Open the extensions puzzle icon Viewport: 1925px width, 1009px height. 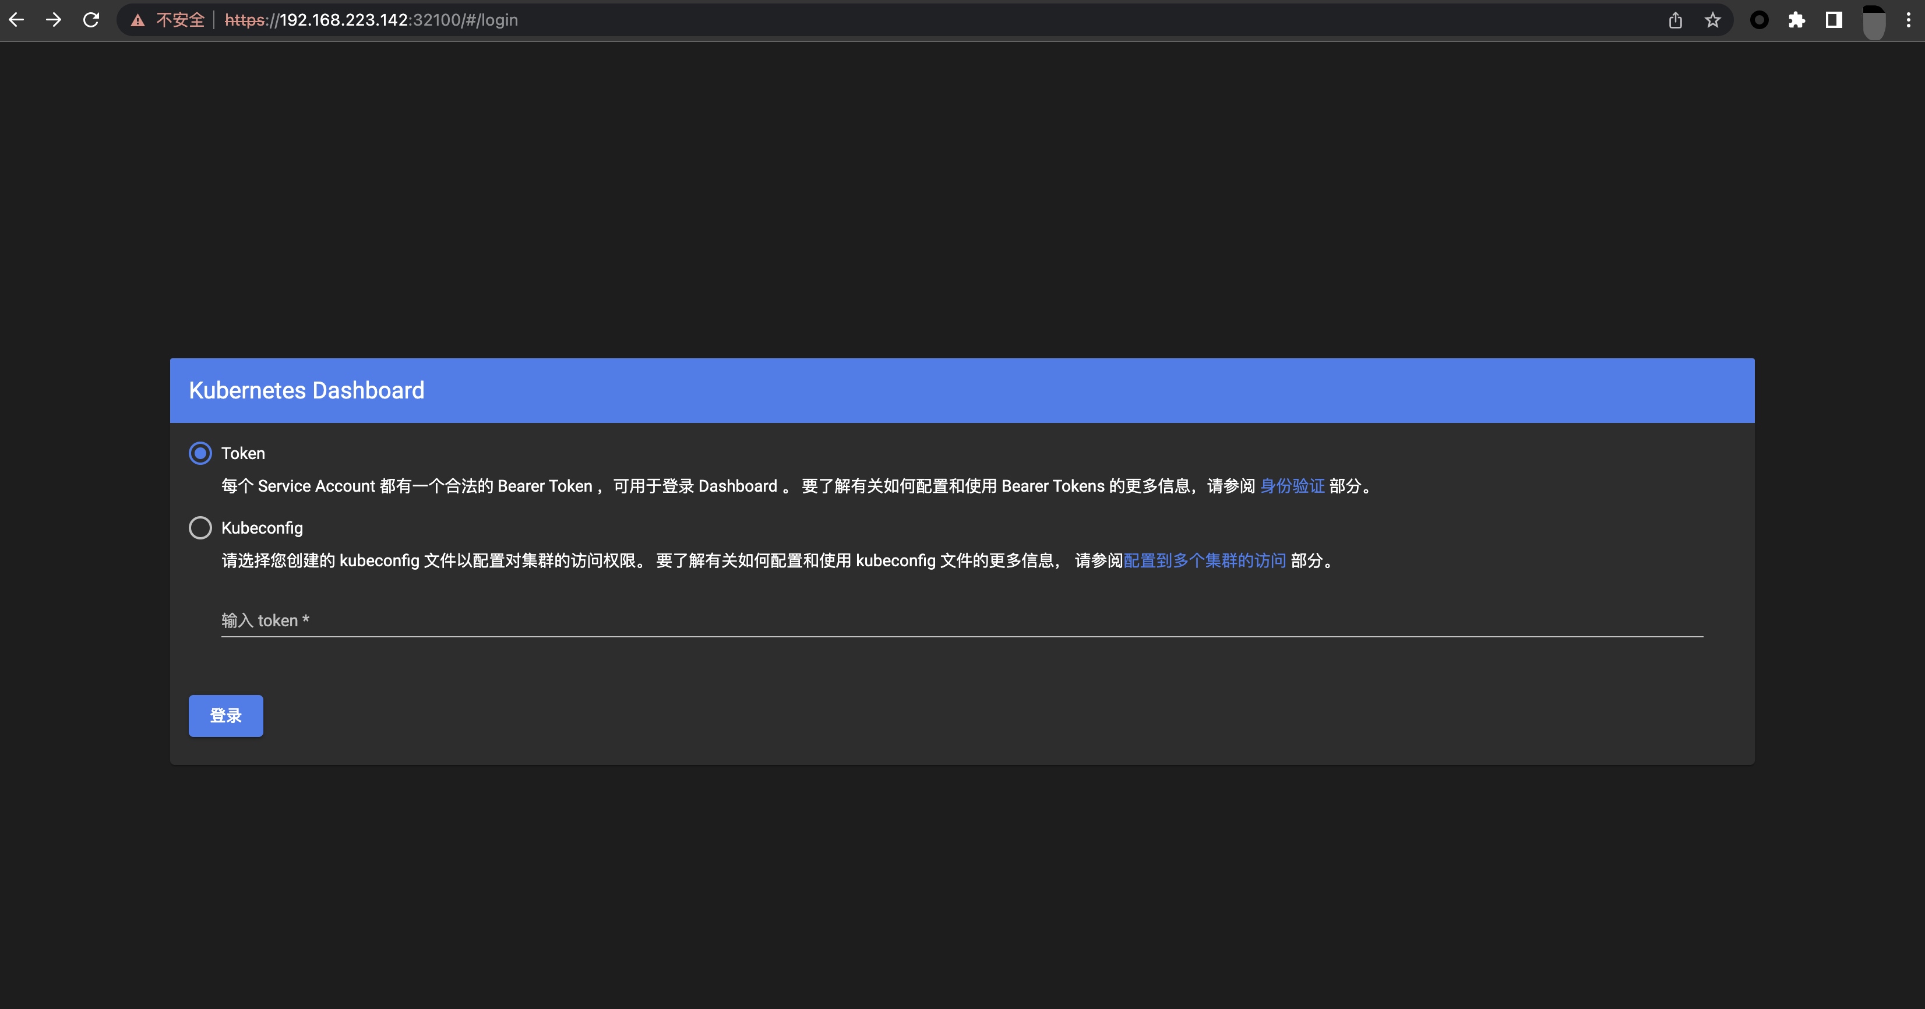point(1796,20)
